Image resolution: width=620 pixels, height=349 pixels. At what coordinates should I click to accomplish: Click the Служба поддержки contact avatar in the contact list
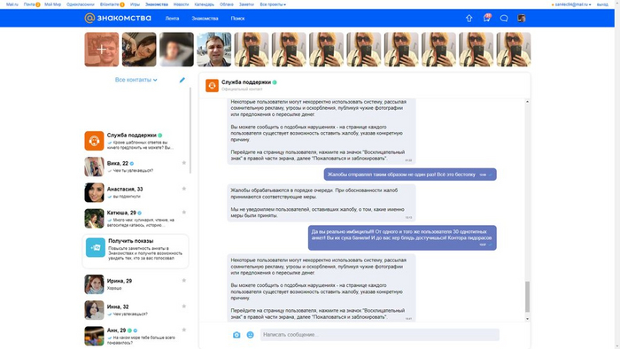(x=94, y=141)
